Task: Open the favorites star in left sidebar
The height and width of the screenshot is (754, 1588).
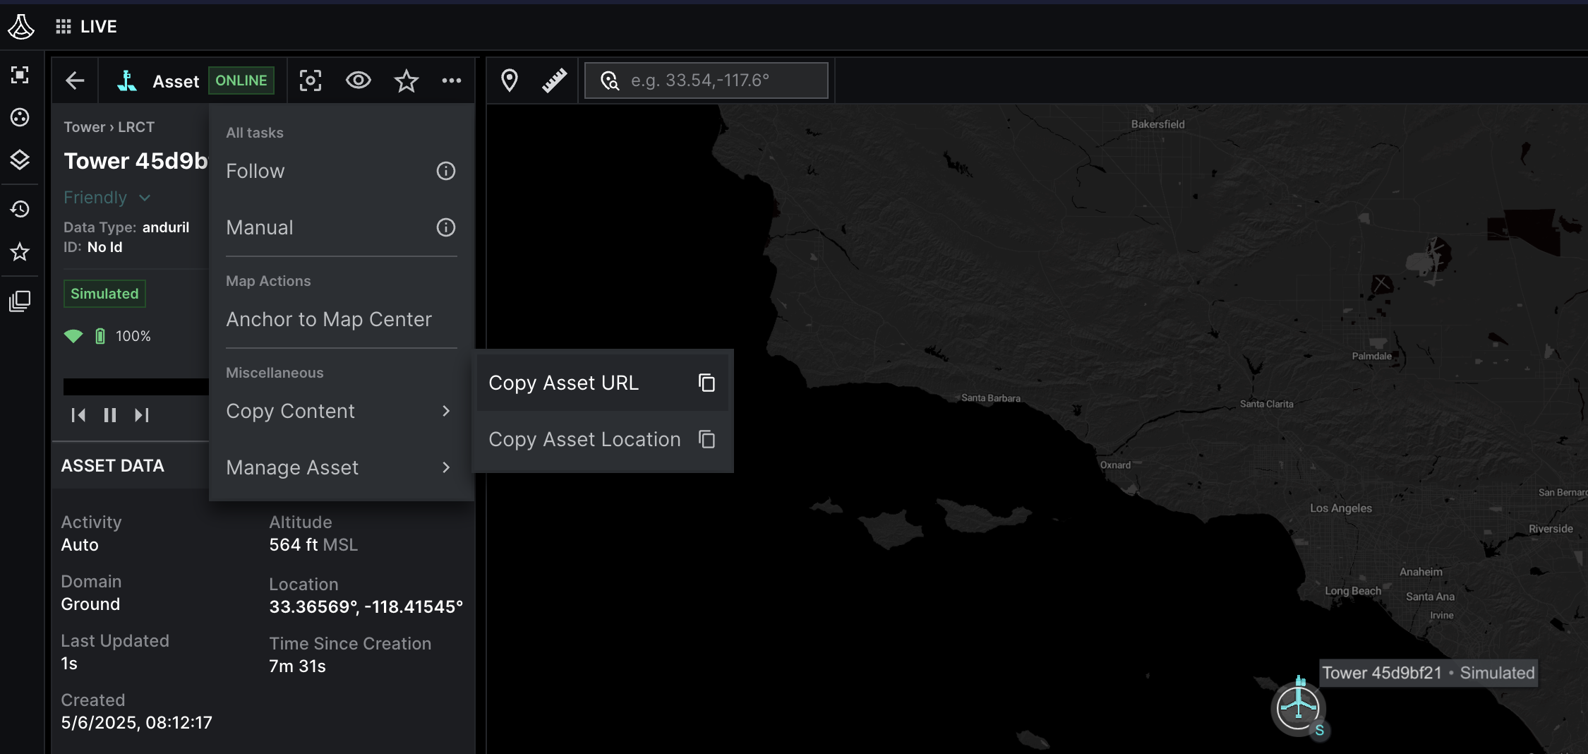Action: click(20, 252)
